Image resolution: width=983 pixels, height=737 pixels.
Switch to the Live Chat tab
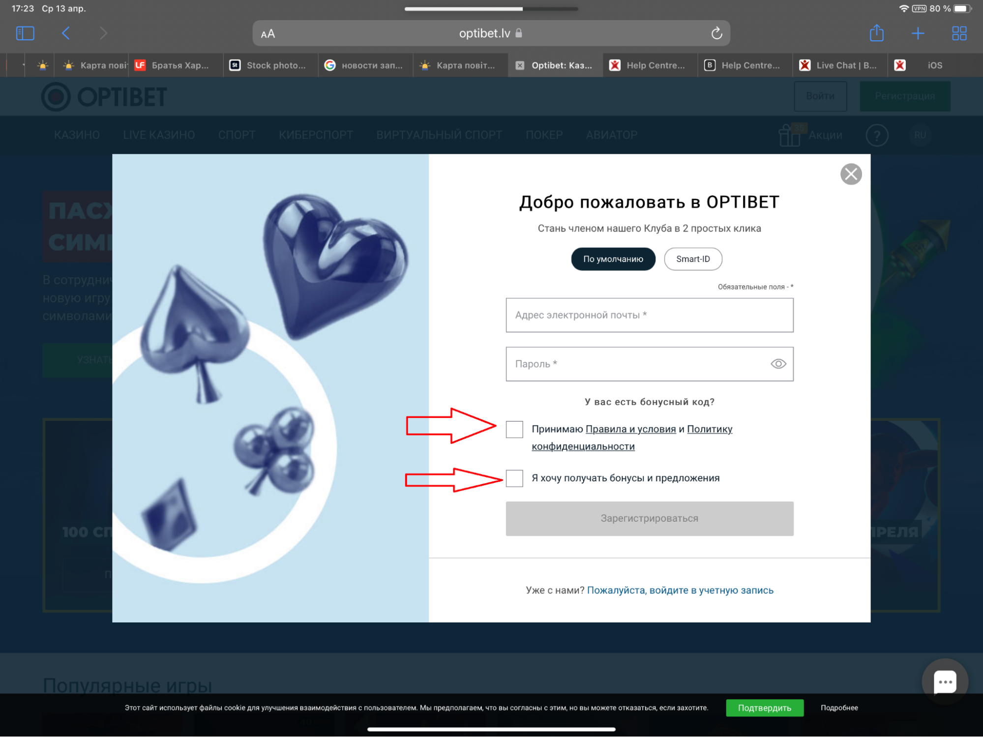pyautogui.click(x=840, y=65)
